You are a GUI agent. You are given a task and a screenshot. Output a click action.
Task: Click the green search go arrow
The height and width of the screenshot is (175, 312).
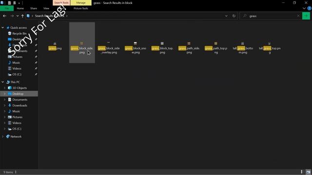pos(306,16)
